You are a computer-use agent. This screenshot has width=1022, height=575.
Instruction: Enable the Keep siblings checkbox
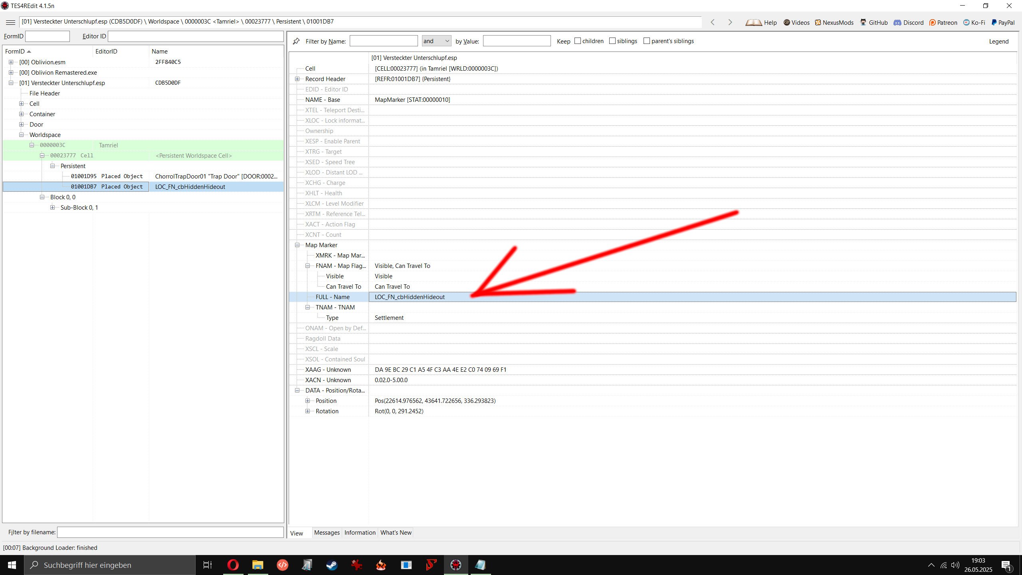(x=612, y=41)
